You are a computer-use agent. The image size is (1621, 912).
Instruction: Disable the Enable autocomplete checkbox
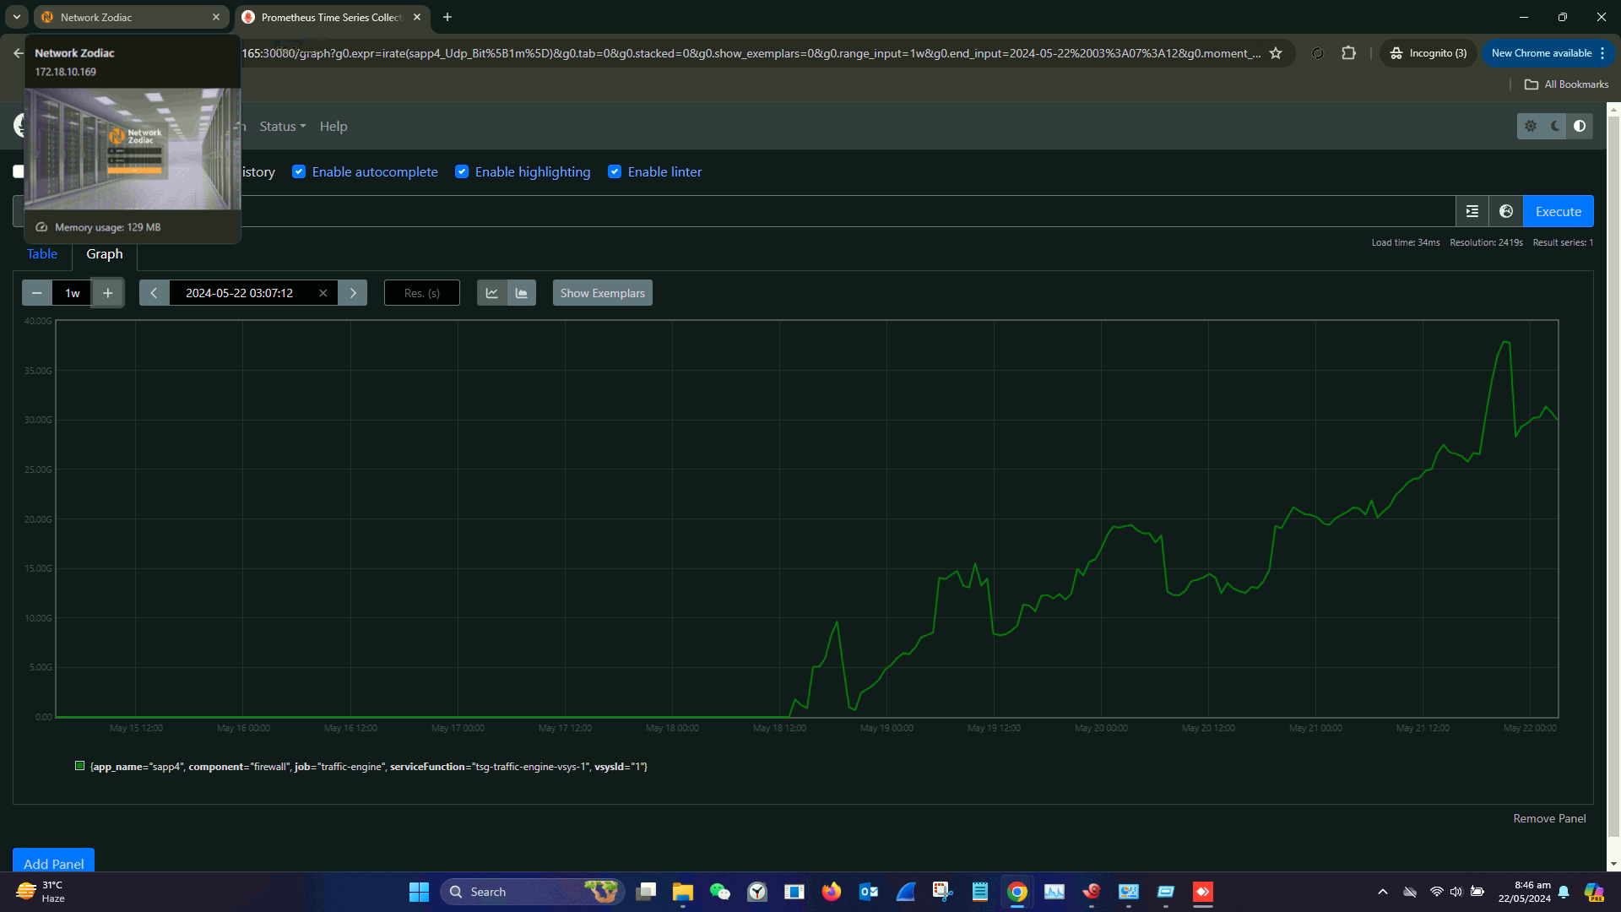[299, 171]
